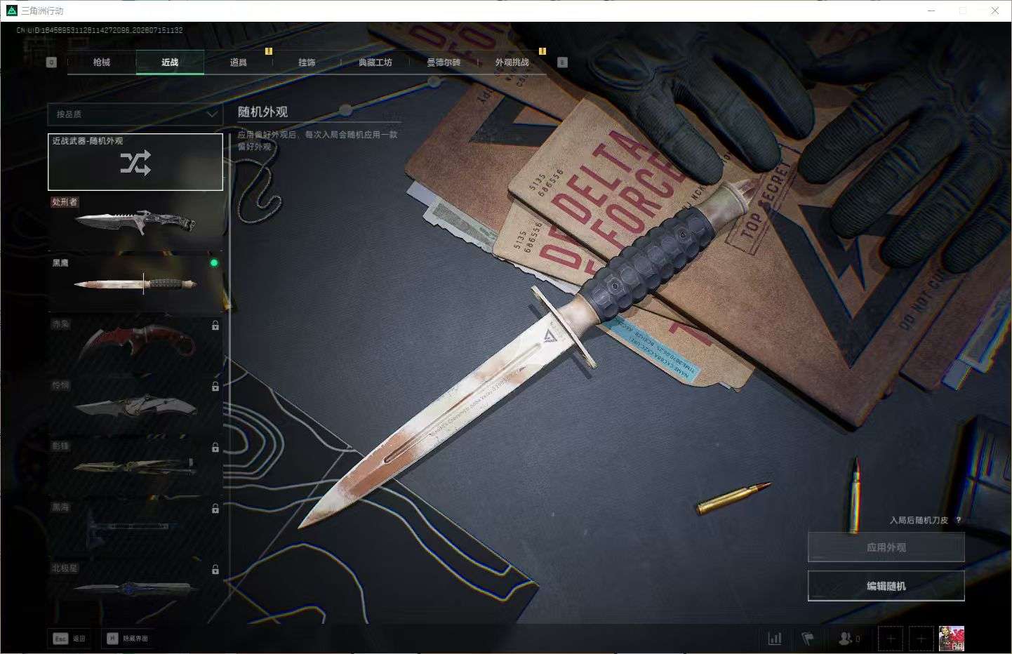Select the 黑鹰 knife skin
Viewport: 1012px width, 654px height.
pyautogui.click(x=135, y=284)
